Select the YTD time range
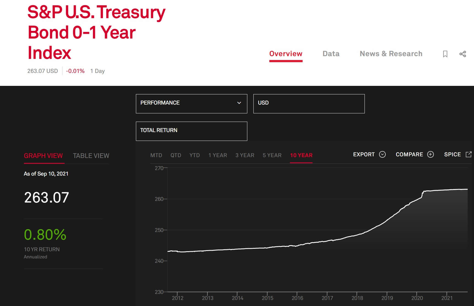This screenshot has height=306, width=474. 194,155
